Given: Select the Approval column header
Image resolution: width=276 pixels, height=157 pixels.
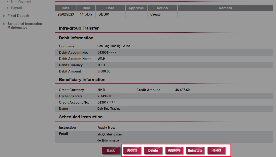Looking at the screenshot, I should click(x=136, y=8).
